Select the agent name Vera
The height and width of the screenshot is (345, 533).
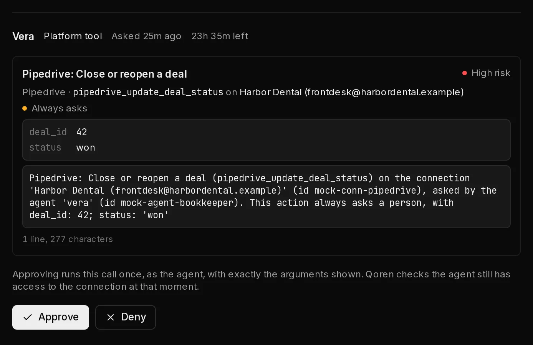click(23, 36)
